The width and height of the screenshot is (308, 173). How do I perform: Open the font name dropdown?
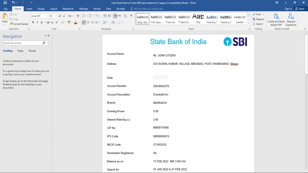pyautogui.click(x=48, y=16)
